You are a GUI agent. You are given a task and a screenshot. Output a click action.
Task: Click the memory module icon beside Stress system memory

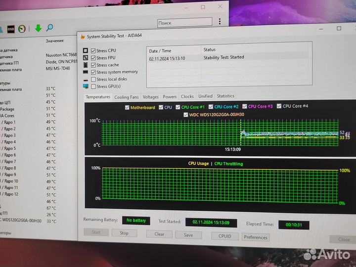coord(86,72)
